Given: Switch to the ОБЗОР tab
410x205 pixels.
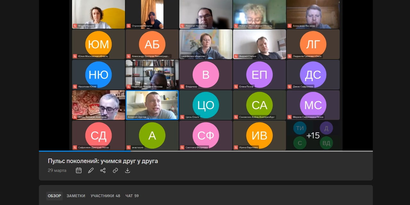Looking at the screenshot, I should coord(54,196).
